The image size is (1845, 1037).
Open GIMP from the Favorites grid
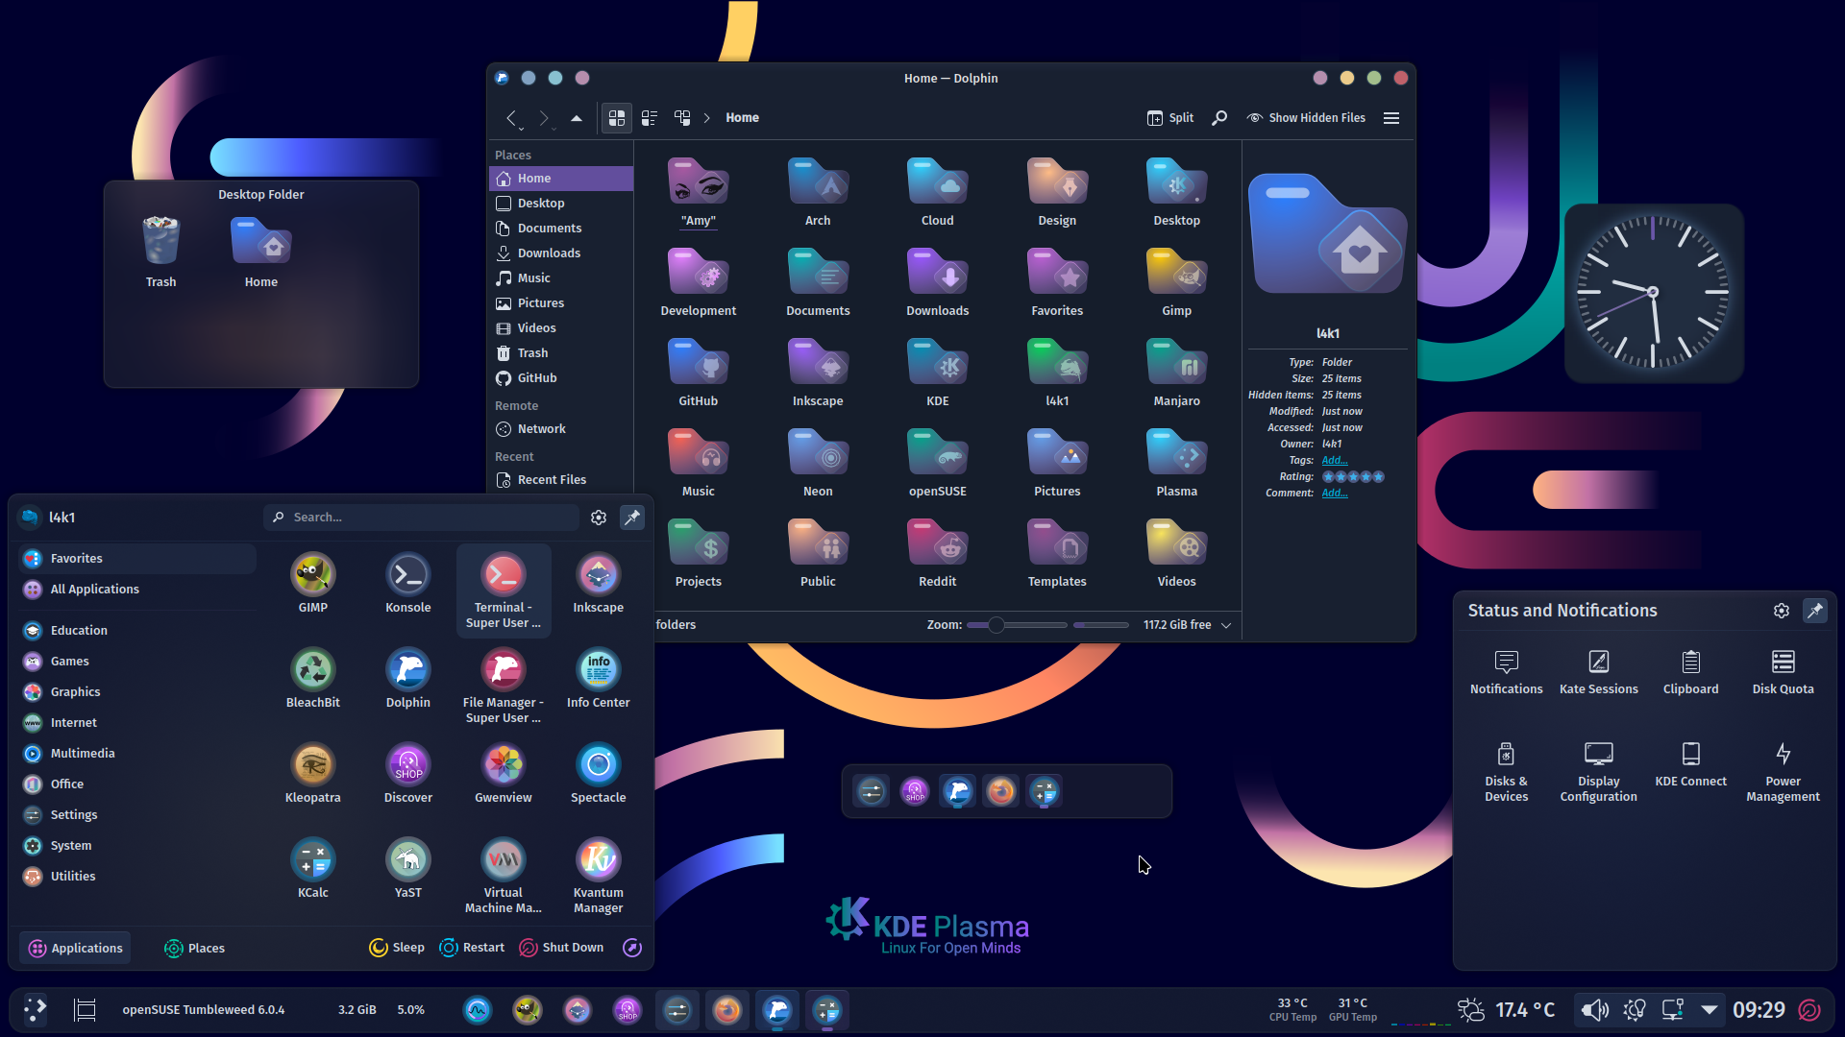[x=312, y=583]
